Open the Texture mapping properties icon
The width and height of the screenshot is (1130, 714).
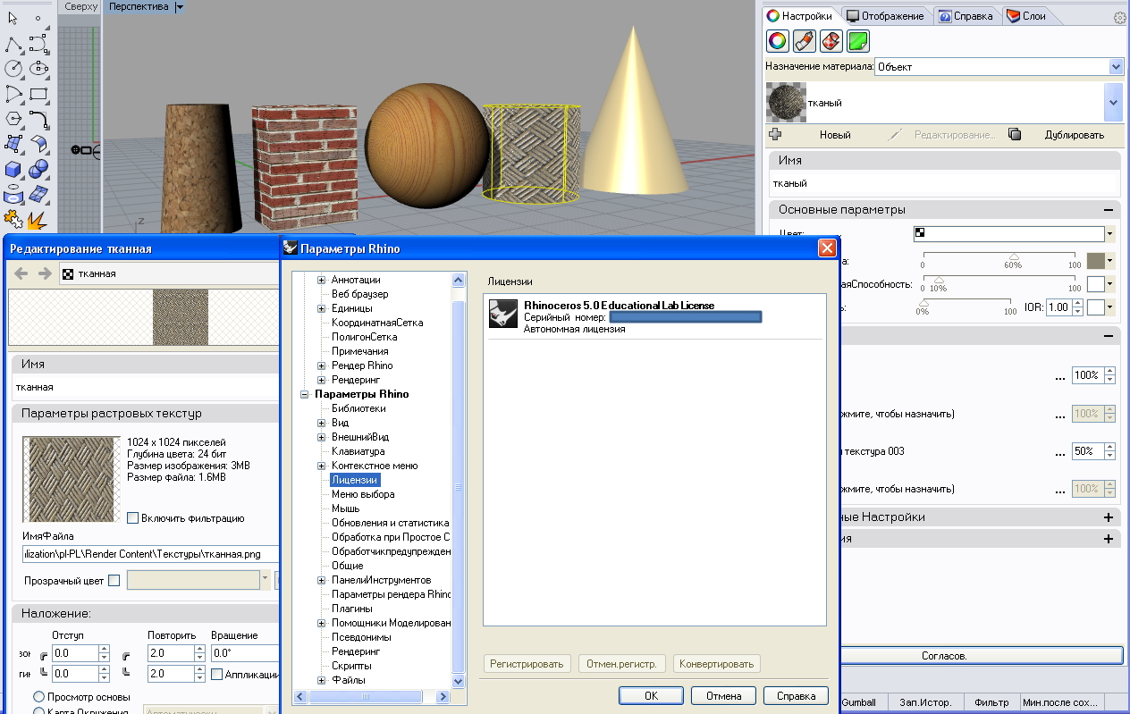pos(831,41)
